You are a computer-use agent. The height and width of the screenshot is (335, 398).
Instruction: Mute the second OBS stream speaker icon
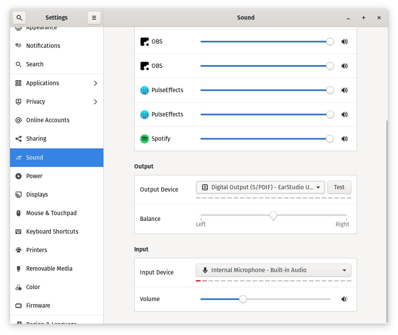[344, 66]
